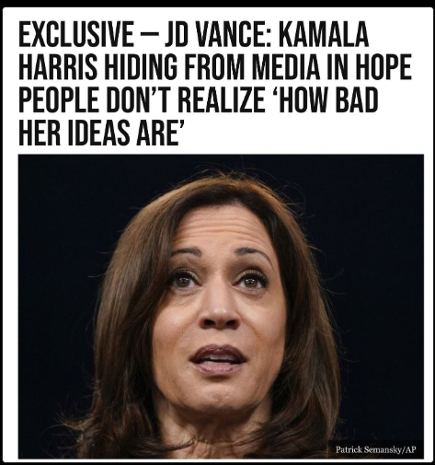This screenshot has height=465, width=435.
Task: Click the word EXCLUSIVE in the headline
Action: 76,34
